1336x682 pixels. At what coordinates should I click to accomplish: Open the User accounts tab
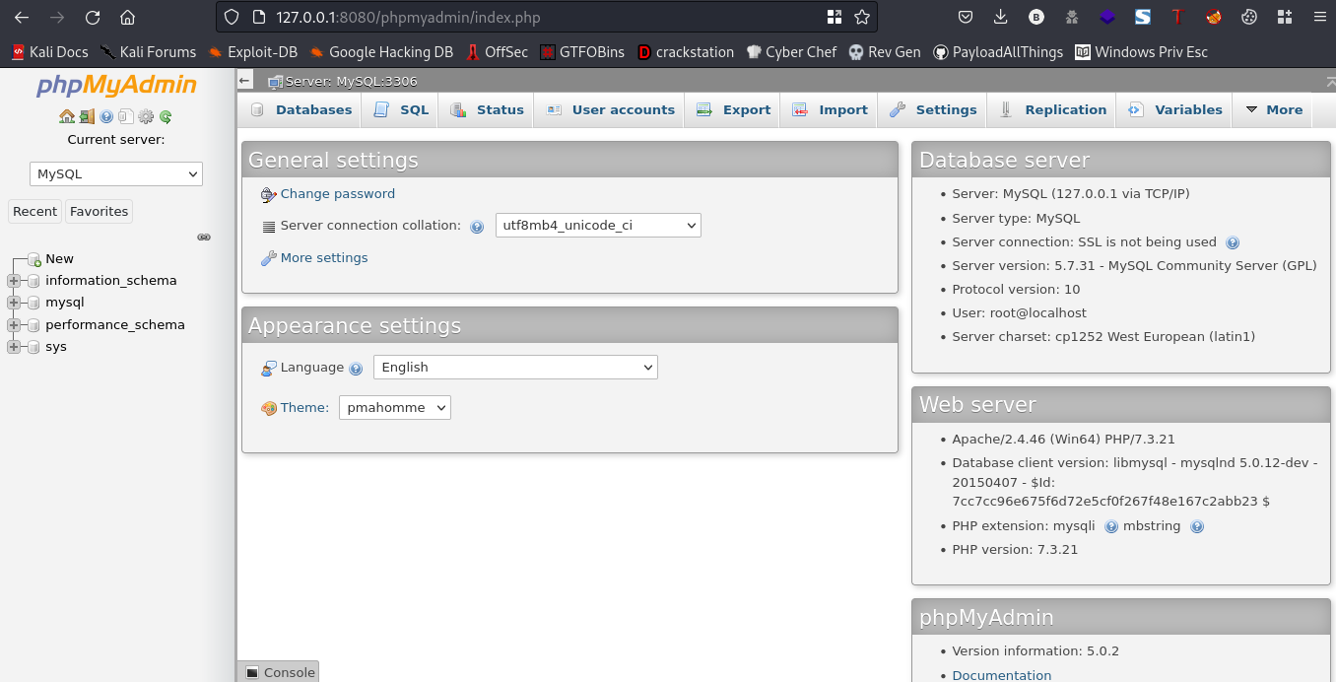pyautogui.click(x=610, y=109)
